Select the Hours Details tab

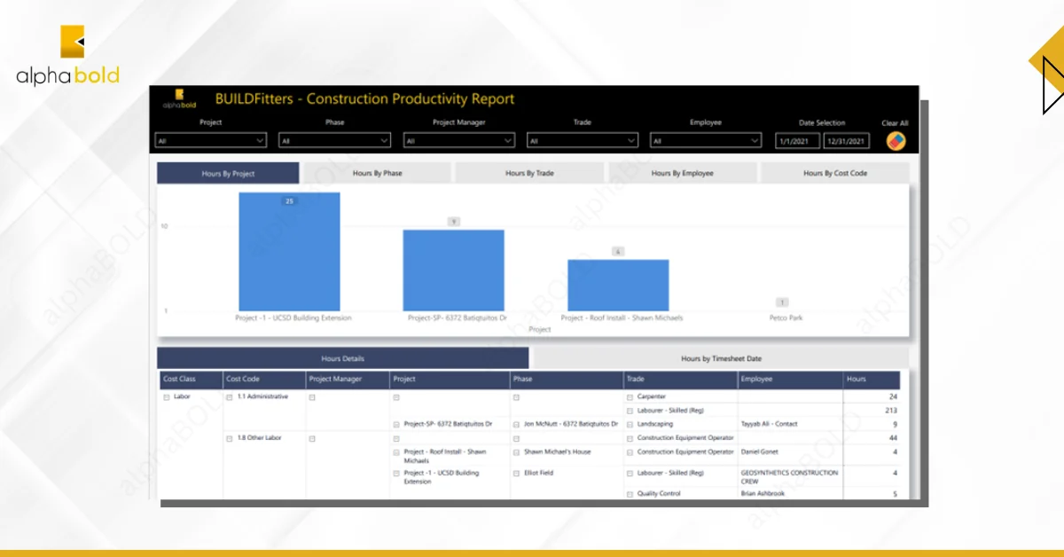342,358
